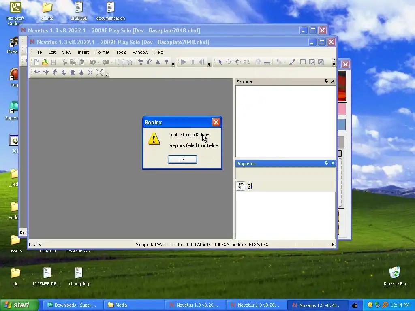Click the Undo arrow icon

pyautogui.click(x=92, y=62)
